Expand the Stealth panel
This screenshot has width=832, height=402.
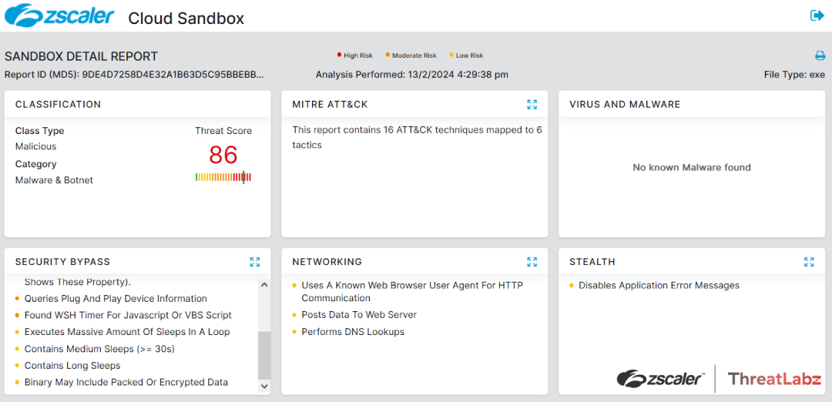(x=809, y=262)
